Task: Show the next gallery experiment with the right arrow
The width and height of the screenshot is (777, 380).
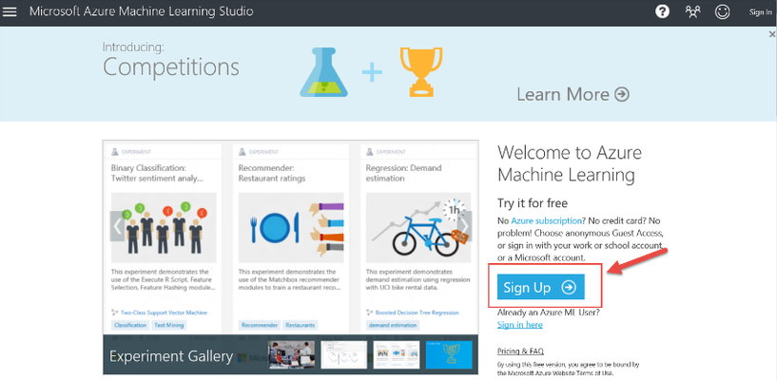Action: click(465, 226)
